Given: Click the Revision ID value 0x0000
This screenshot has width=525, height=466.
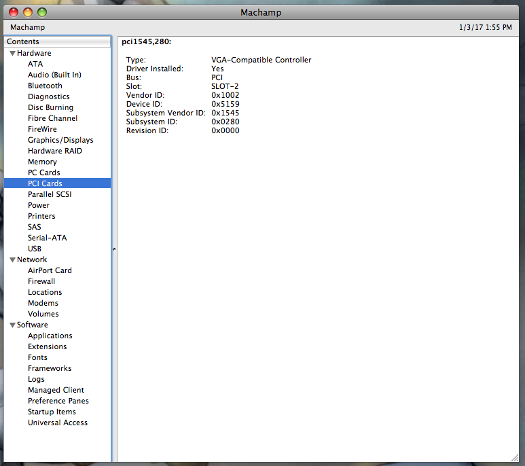Looking at the screenshot, I should [x=225, y=131].
